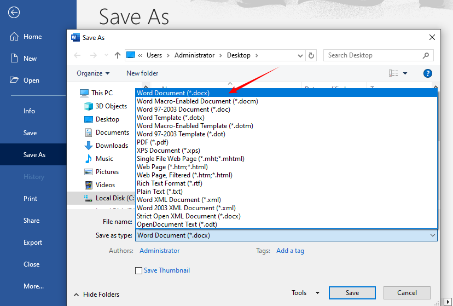This screenshot has height=306, width=453.
Task: Select Documents in the navigation tree
Action: (x=107, y=132)
